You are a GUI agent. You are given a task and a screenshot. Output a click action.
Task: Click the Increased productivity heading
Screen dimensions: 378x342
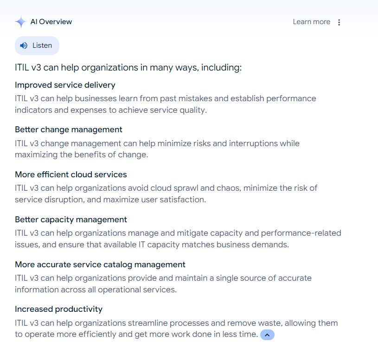coord(58,309)
